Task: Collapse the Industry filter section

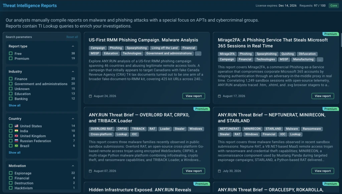Action: (73, 71)
